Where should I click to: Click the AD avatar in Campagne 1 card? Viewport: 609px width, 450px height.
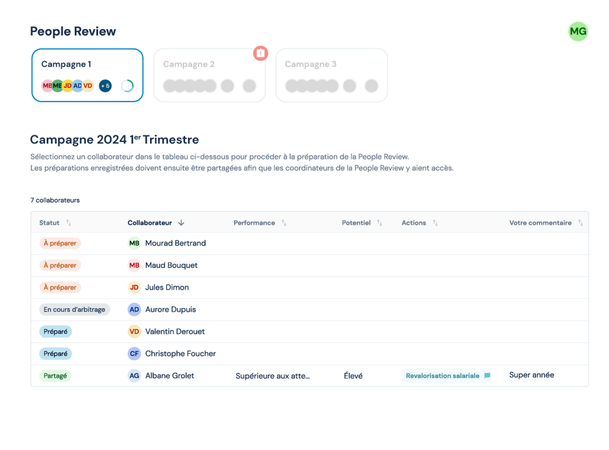tap(78, 86)
